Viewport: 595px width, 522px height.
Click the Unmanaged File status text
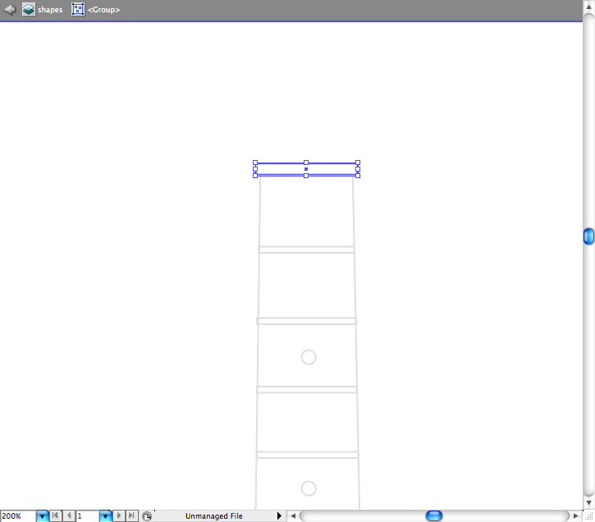point(213,516)
